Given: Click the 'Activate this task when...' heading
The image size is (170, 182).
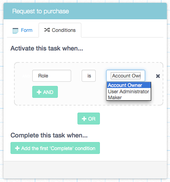Looking at the screenshot, I should click(x=47, y=48).
